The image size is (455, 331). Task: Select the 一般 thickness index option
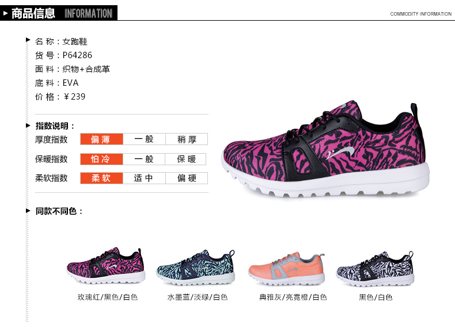tap(144, 139)
